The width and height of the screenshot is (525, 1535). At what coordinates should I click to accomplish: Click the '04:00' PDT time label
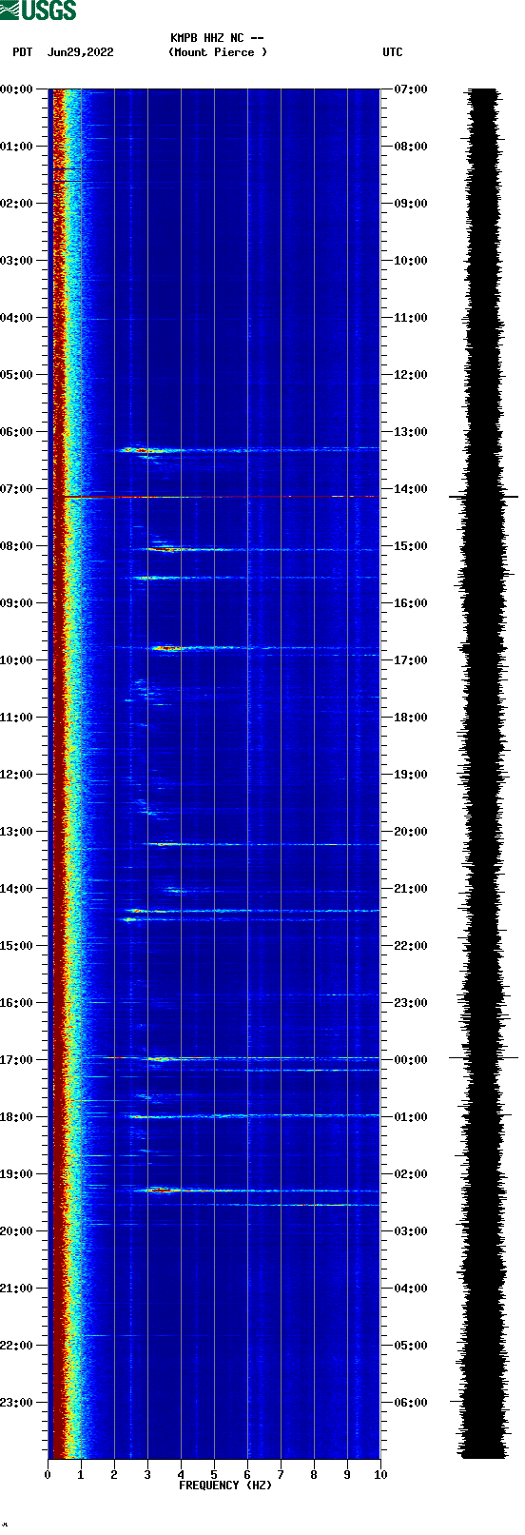17,318
